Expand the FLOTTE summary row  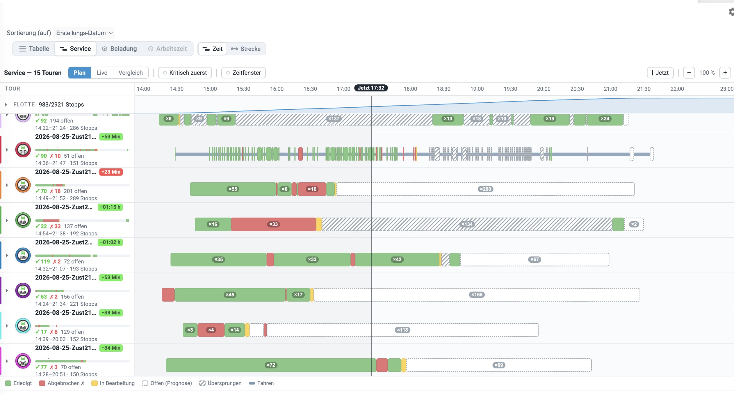6,104
